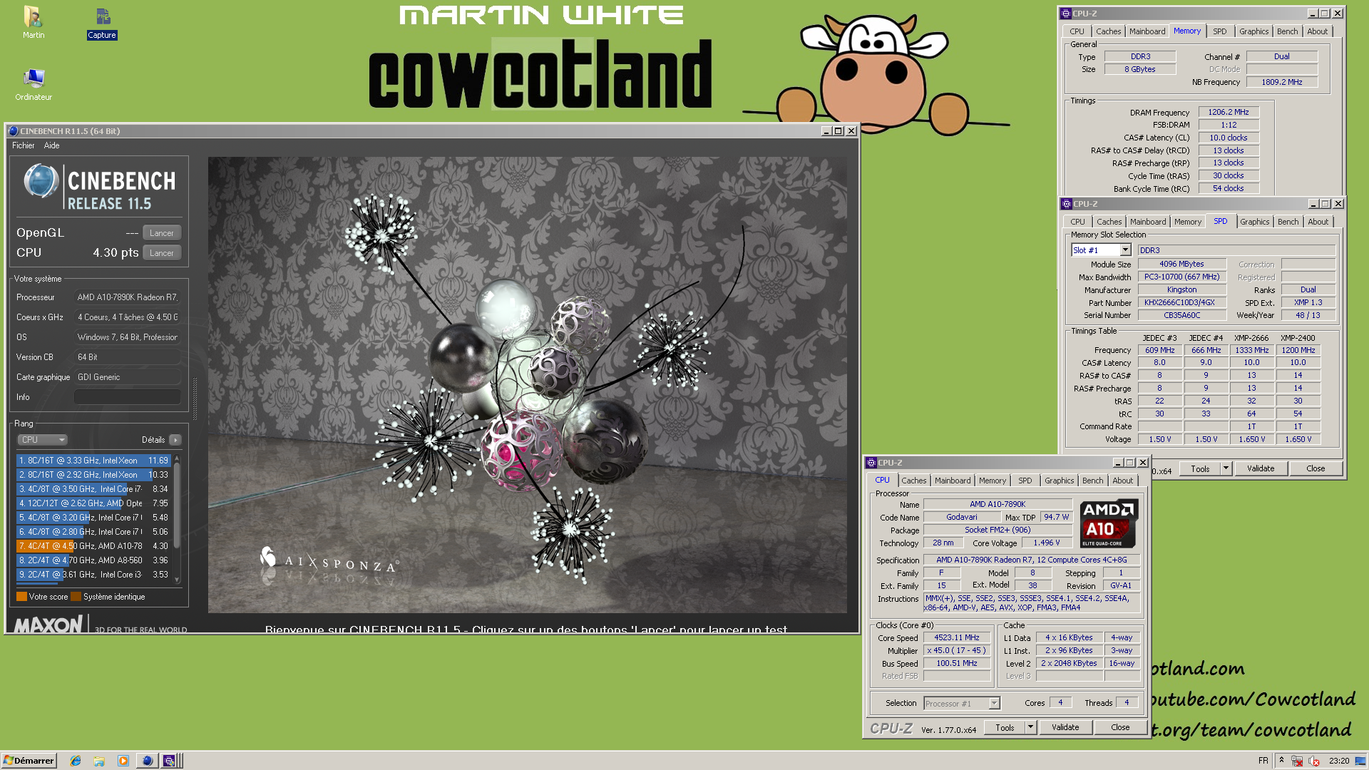Switch to Caches tab in CPU window
Screen dimensions: 1369x770
pos(913,481)
